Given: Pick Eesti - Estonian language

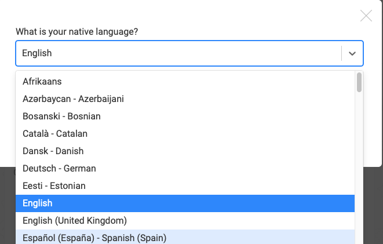Looking at the screenshot, I should pos(54,186).
